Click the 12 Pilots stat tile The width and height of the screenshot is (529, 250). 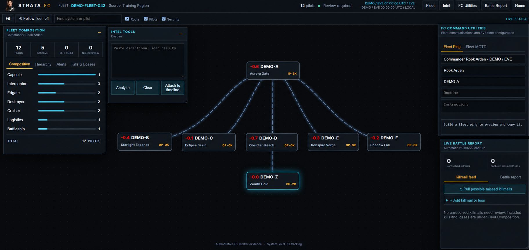click(19, 49)
